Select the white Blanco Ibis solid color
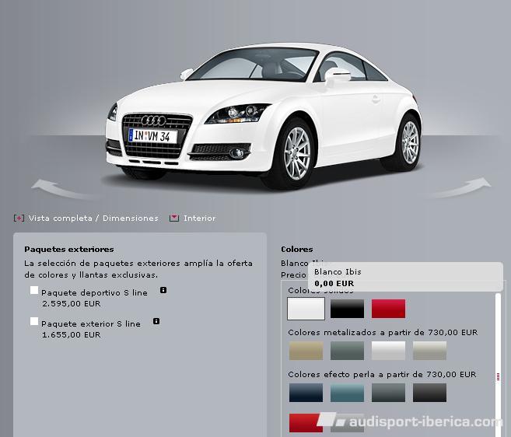The image size is (511, 437). [x=306, y=309]
